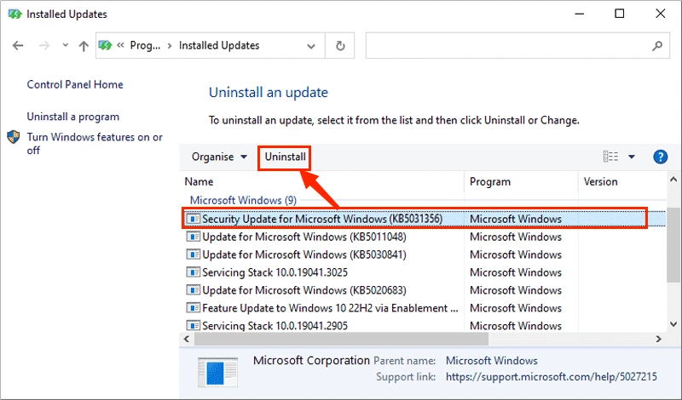Open the recent locations dropdown arrow
This screenshot has height=400, width=682.
pos(66,45)
